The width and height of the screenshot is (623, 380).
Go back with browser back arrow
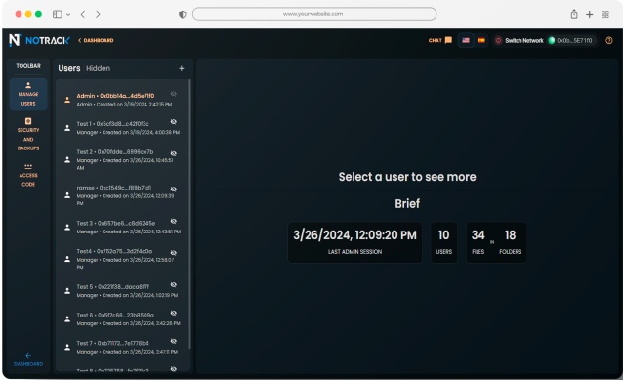click(83, 14)
